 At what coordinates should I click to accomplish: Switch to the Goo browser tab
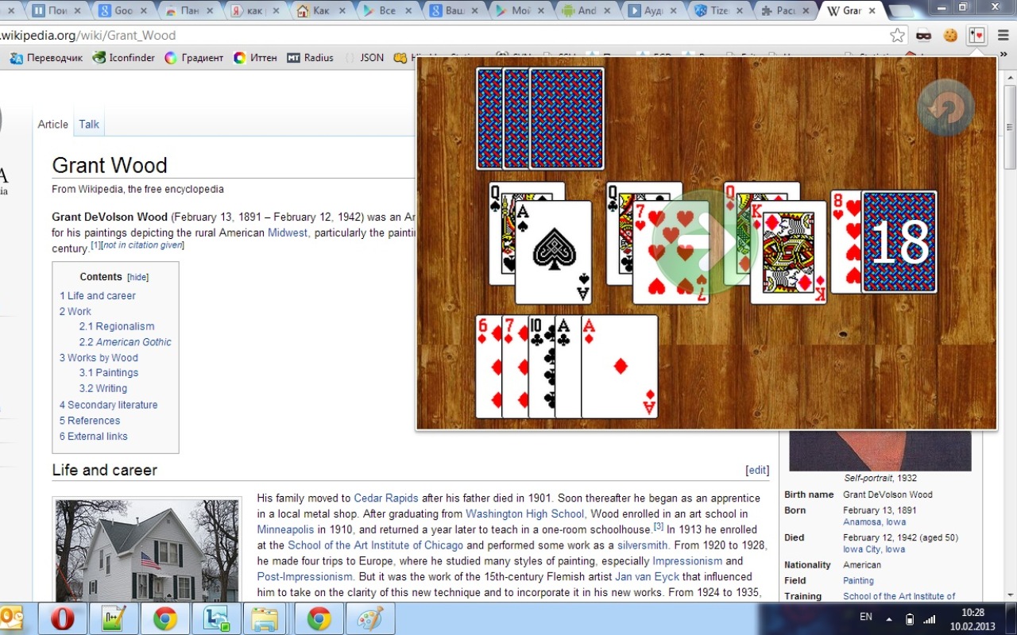click(123, 10)
